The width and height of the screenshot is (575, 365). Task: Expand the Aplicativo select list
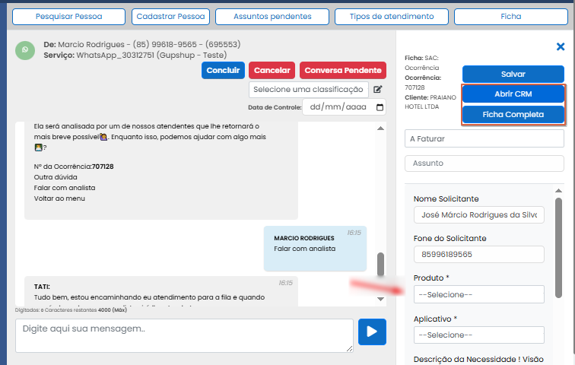pos(478,335)
